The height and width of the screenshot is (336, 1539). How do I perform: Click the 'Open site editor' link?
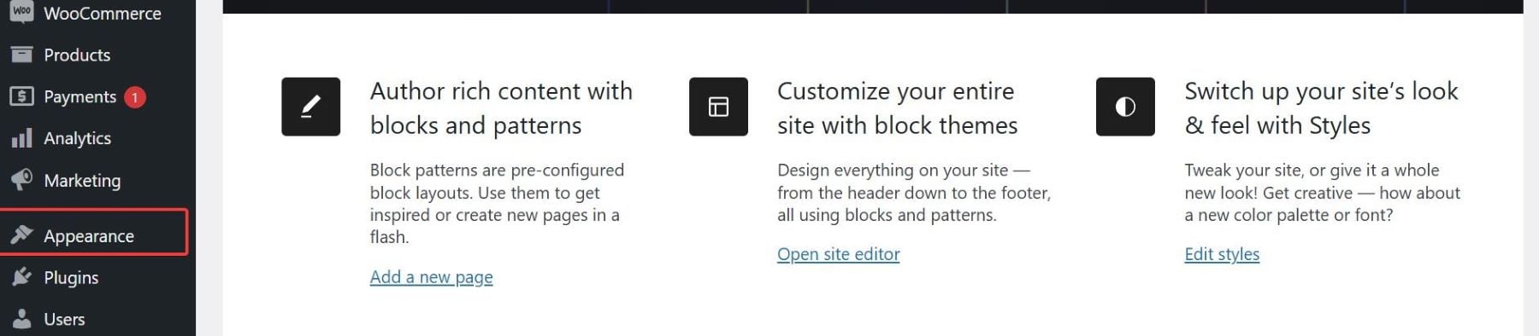(838, 254)
